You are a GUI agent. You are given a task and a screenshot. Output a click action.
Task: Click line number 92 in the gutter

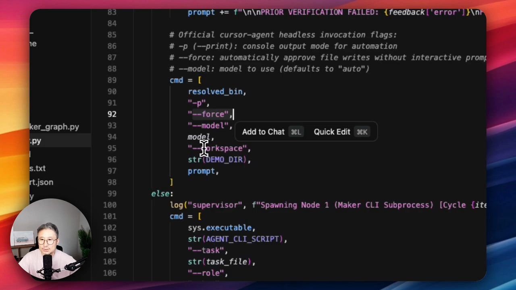point(112,114)
